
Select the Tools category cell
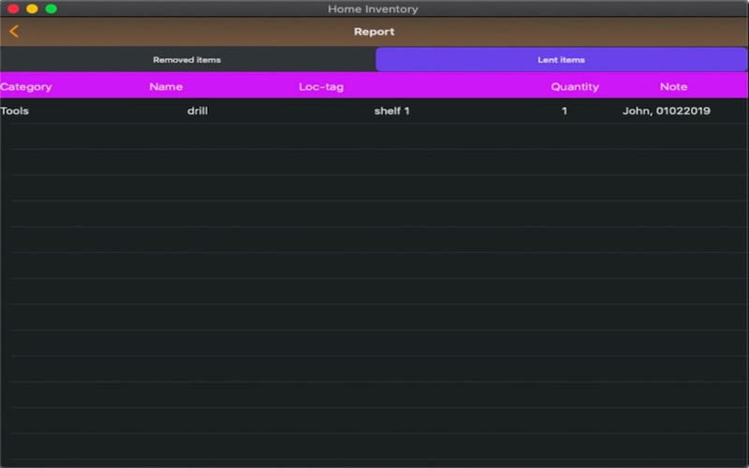point(14,110)
